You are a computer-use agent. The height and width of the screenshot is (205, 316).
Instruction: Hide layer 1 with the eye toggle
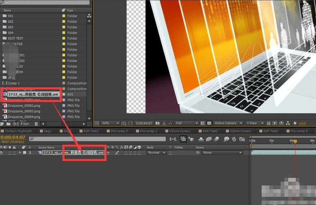[2, 153]
